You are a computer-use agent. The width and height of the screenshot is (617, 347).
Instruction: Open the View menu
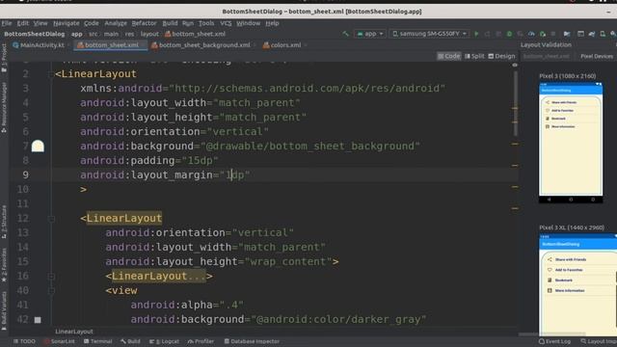pos(40,23)
